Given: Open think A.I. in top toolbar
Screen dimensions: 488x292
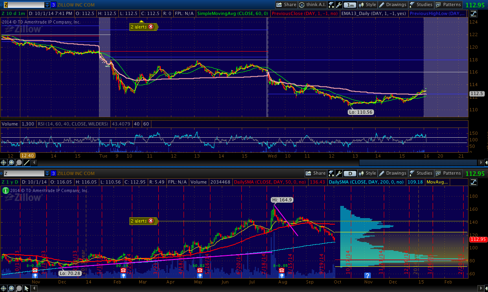Looking at the screenshot, I should (312, 5).
